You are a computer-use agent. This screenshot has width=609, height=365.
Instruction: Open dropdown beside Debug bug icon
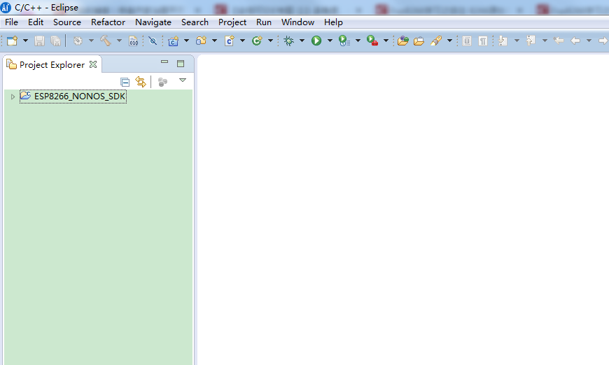click(302, 41)
